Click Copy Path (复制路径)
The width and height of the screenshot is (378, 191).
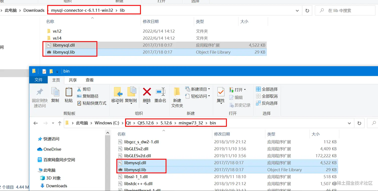(x=88, y=96)
